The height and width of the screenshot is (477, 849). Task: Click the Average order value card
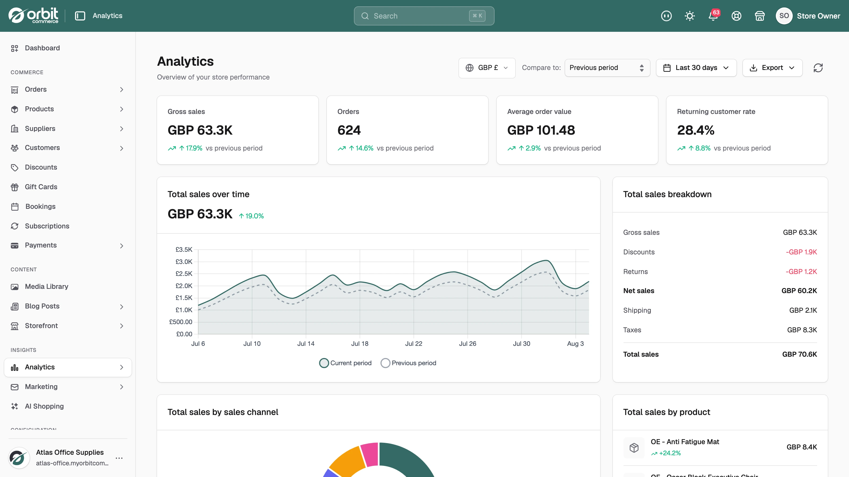click(x=577, y=130)
